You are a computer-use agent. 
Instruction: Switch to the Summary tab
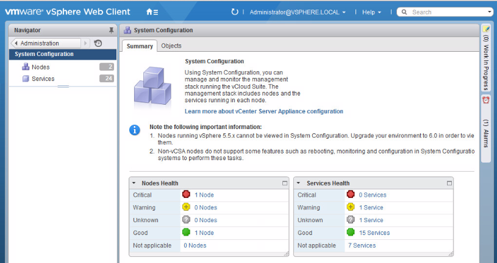pos(140,46)
